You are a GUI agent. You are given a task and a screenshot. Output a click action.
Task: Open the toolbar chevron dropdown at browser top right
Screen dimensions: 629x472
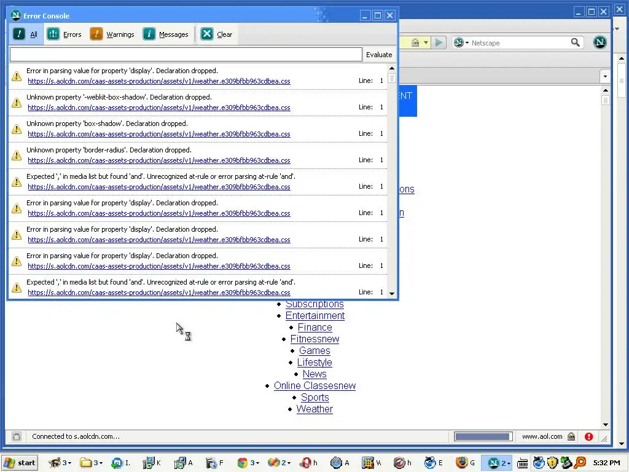pyautogui.click(x=617, y=29)
